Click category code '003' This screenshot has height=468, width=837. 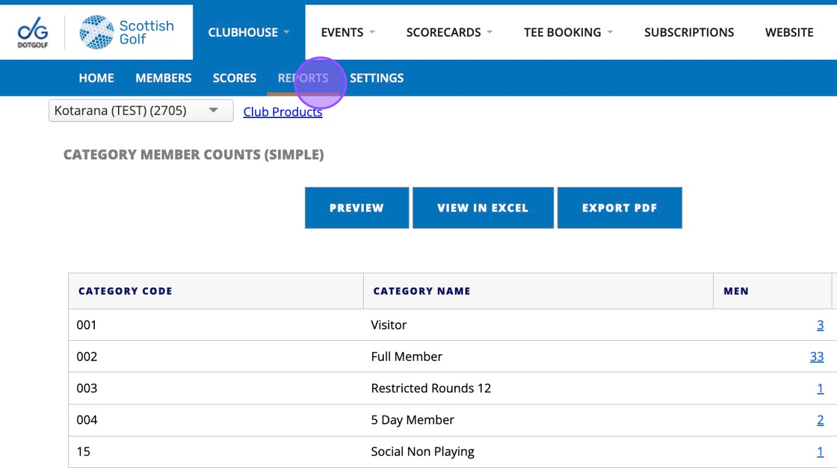[x=87, y=389]
